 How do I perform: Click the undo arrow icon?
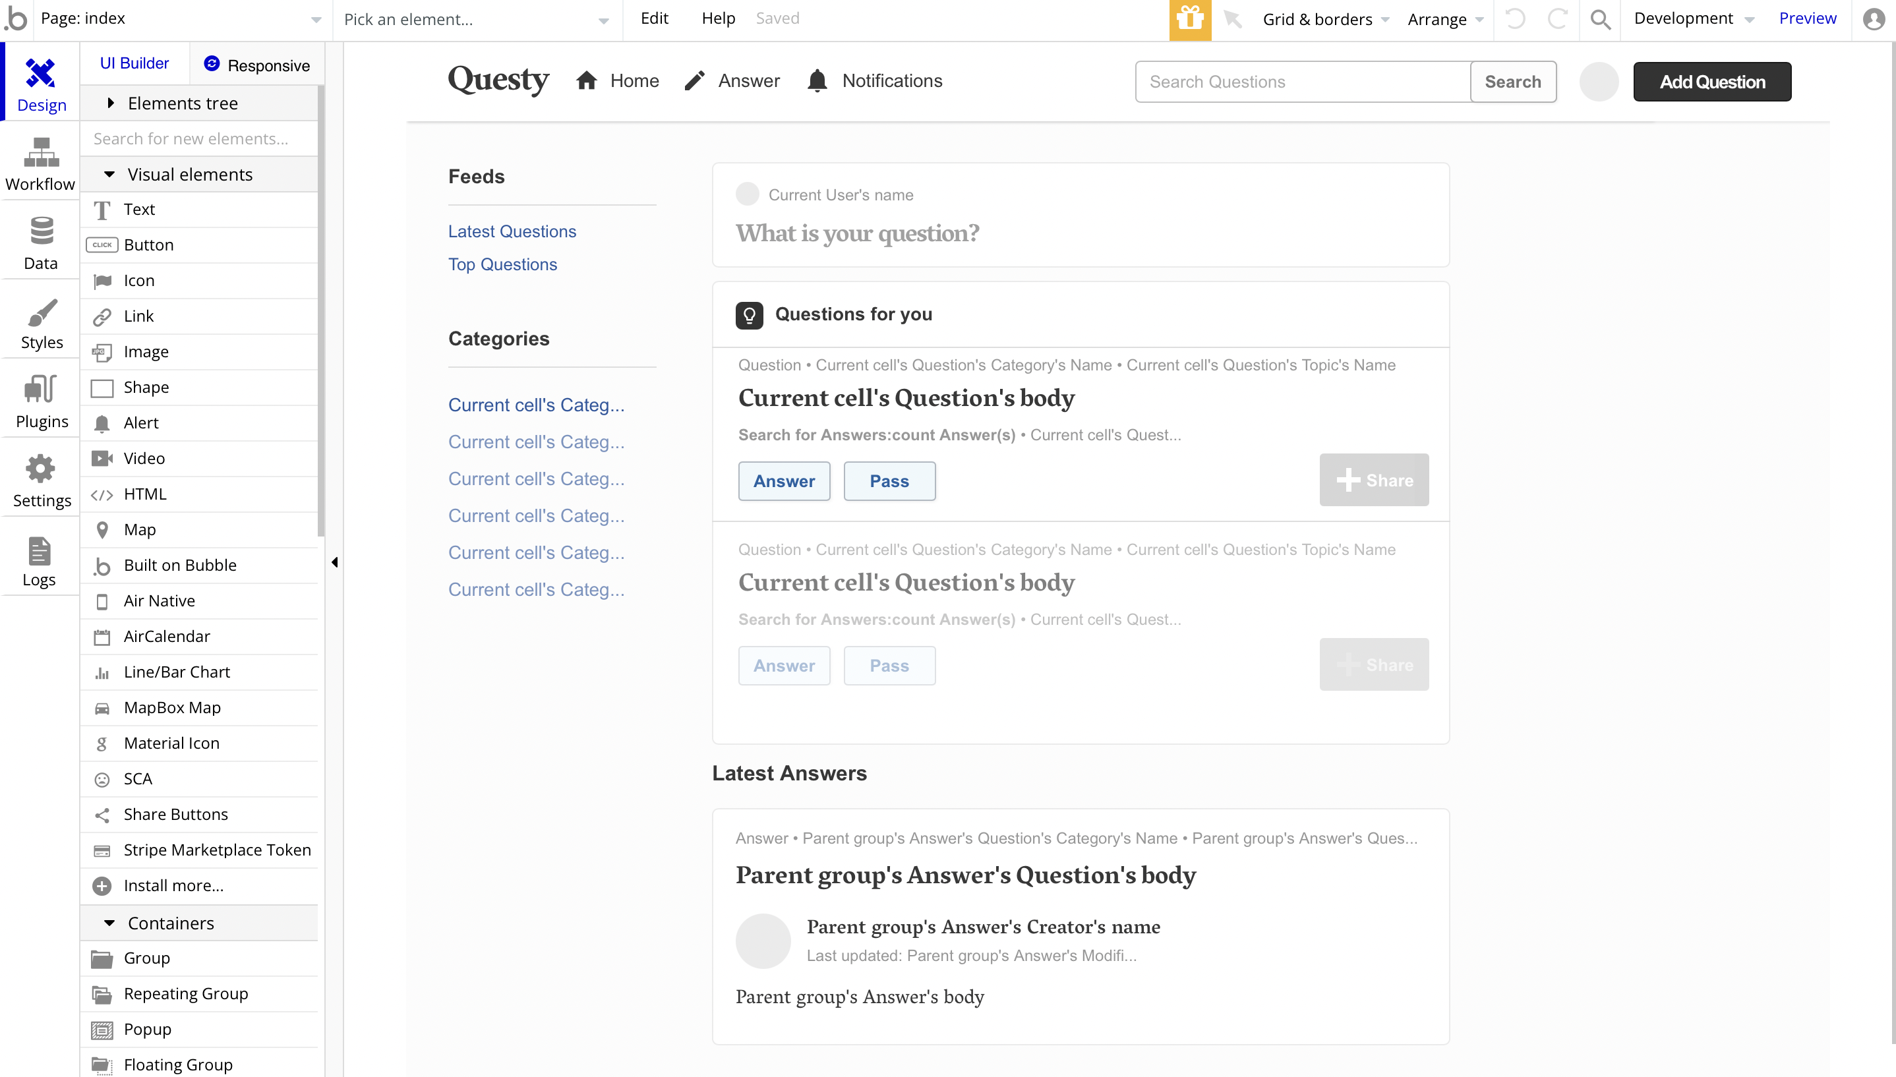coord(1515,19)
